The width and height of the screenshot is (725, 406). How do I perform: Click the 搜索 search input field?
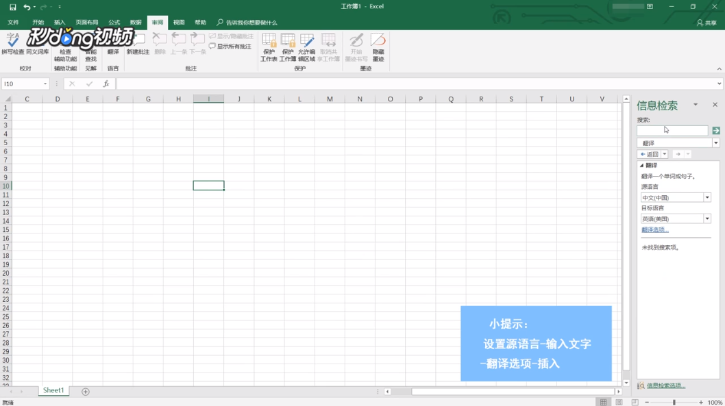pyautogui.click(x=672, y=131)
